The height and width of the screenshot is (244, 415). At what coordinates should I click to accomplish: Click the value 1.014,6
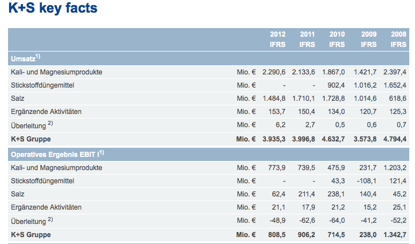[x=365, y=99]
